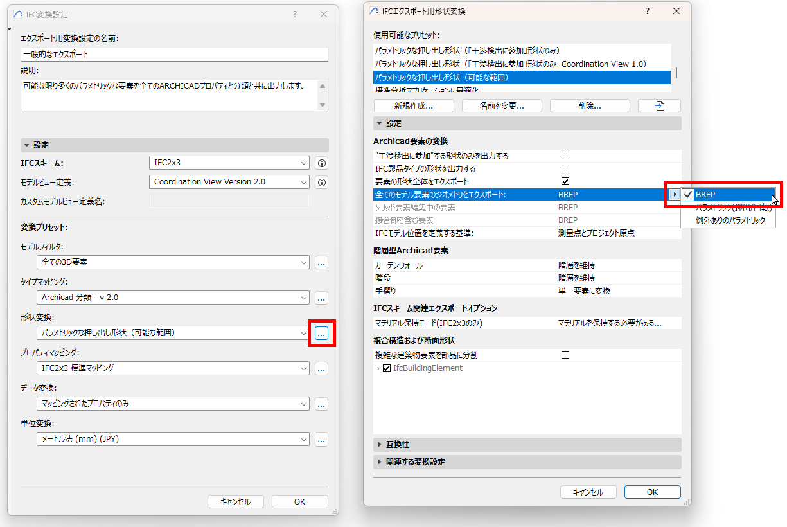This screenshot has height=527, width=787.
Task: Select 例外ありのパラメトリック menu option
Action: coord(729,220)
